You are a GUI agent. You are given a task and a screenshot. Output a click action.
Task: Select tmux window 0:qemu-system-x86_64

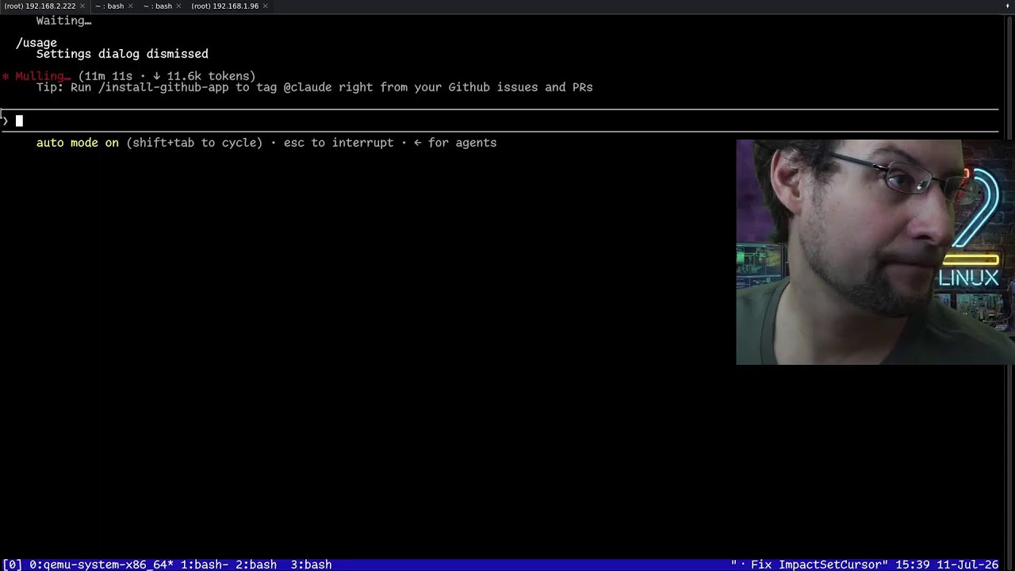pos(101,565)
